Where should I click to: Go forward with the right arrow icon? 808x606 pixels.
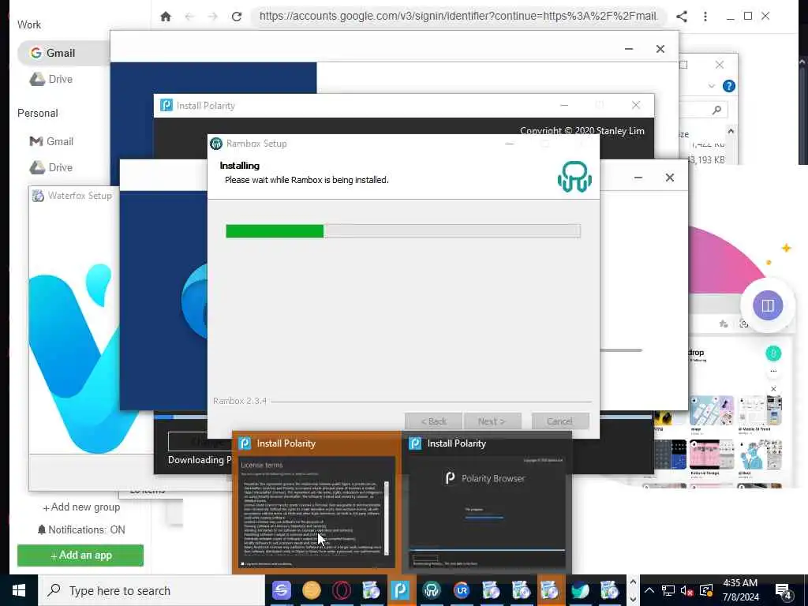point(212,17)
